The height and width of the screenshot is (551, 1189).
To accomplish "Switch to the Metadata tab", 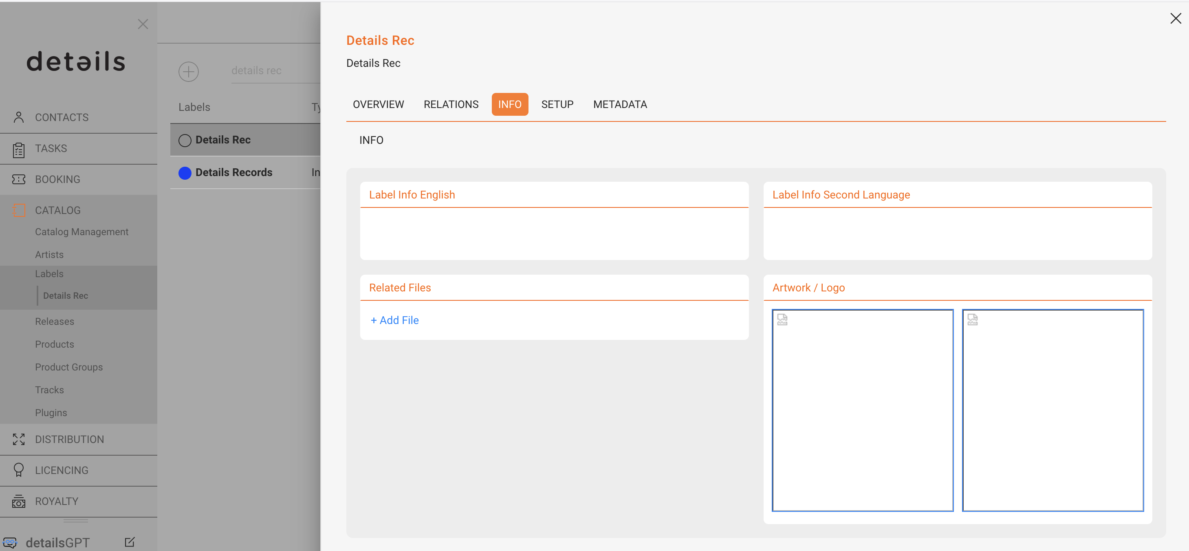I will pos(620,104).
